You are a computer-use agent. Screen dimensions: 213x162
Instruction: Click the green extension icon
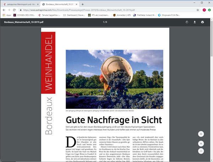pos(209,10)
